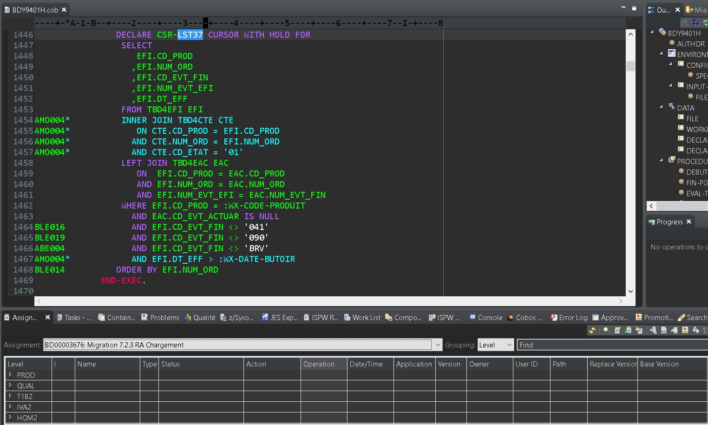Click the PROCEDURE division icon in Outline
The image size is (708, 425).
tap(671, 160)
